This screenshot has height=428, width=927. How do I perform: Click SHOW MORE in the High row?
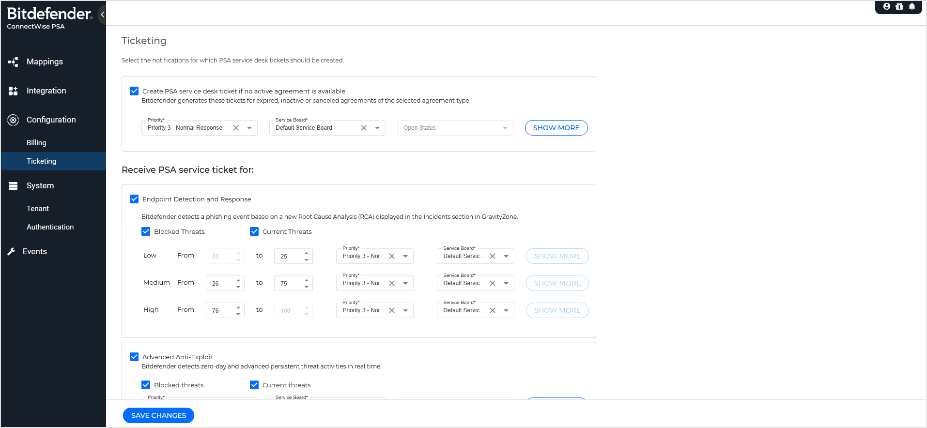click(557, 310)
